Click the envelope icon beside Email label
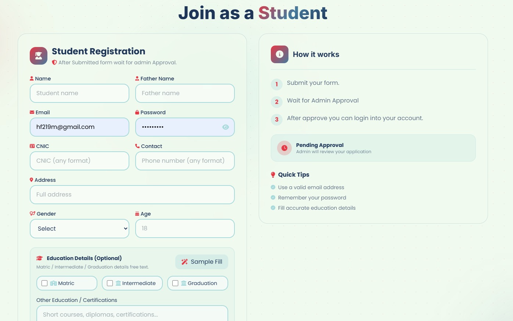 pyautogui.click(x=32, y=112)
